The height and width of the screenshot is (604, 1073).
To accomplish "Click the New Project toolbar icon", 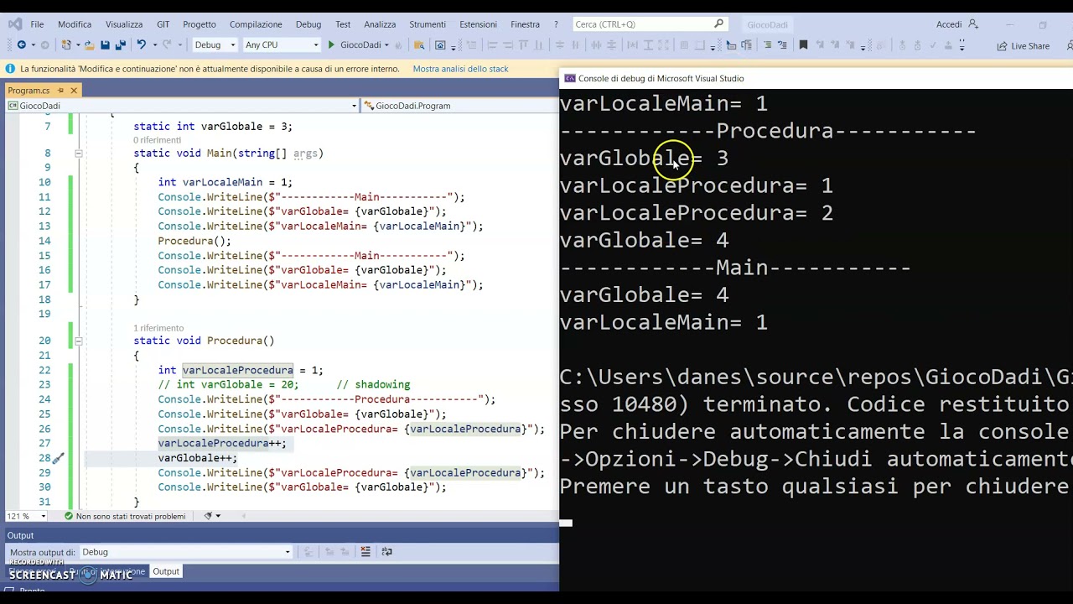I will click(66, 44).
